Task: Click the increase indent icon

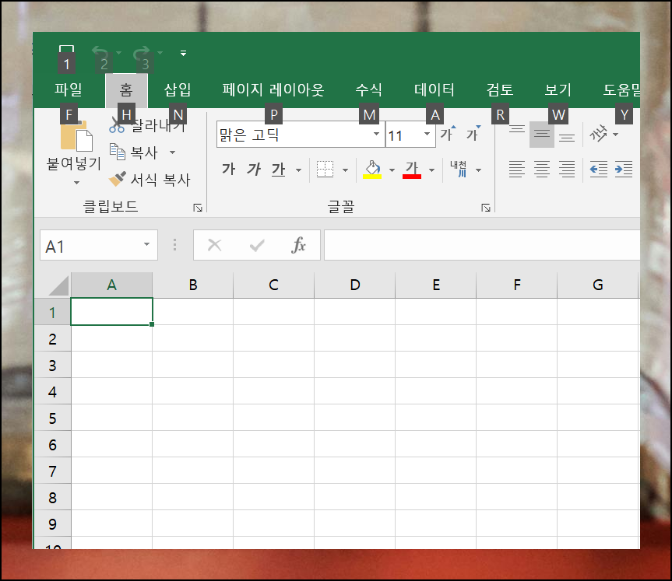Action: 624,170
